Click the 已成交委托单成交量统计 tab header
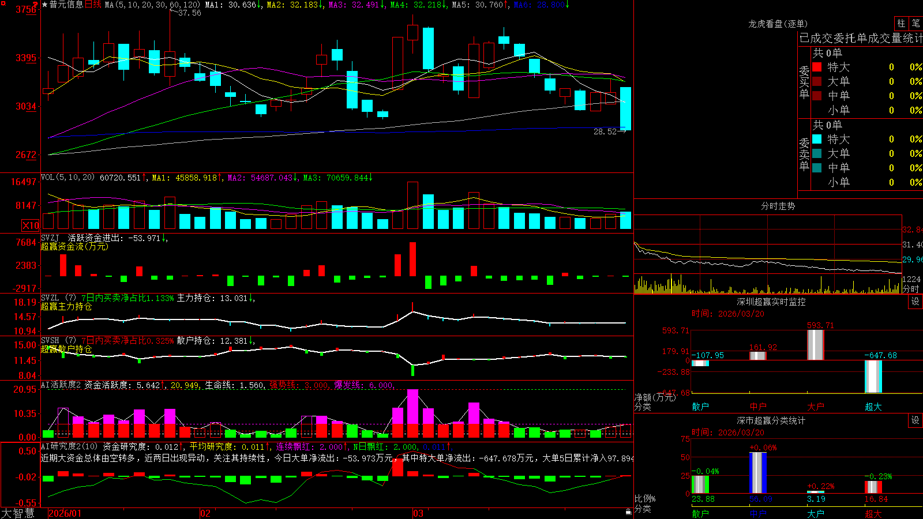 pyautogui.click(x=861, y=38)
